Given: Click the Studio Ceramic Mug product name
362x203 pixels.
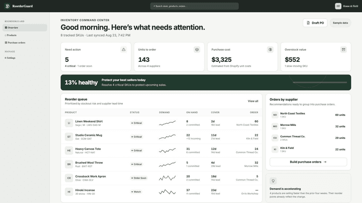Looking at the screenshot, I should click(89, 135).
